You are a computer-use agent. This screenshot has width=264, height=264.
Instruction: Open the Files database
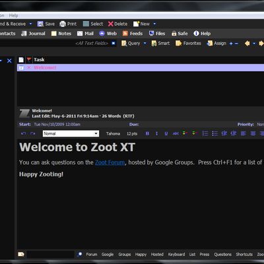[x=157, y=34]
